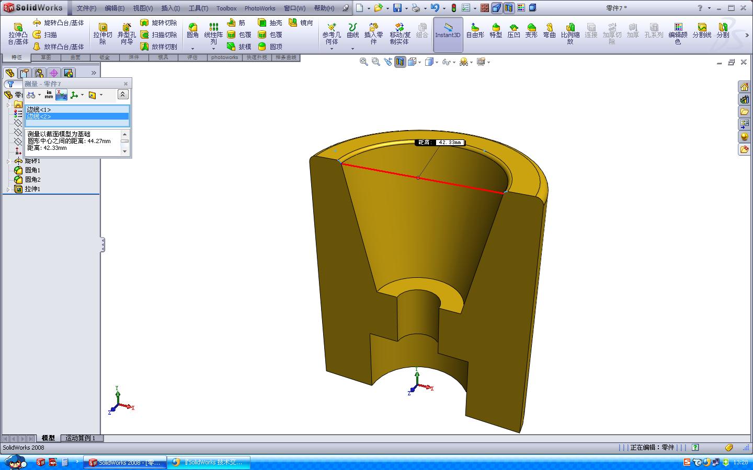Open the 编辑(E) menu
The image size is (753, 470).
click(x=115, y=8)
